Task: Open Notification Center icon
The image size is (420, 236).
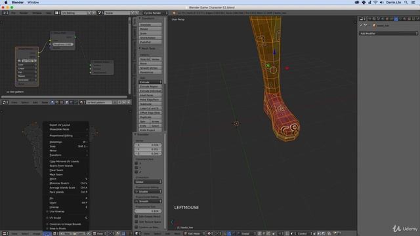Action: 413,2
